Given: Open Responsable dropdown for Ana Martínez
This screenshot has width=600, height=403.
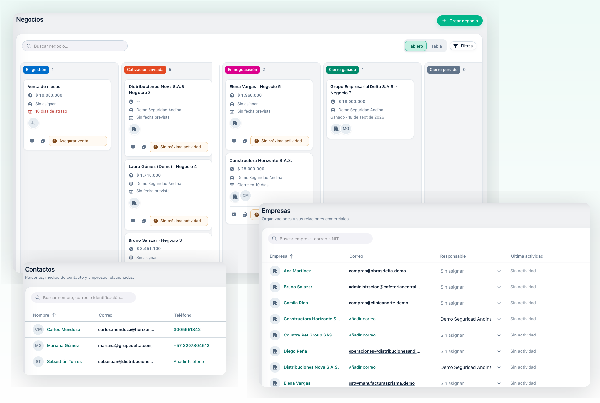Looking at the screenshot, I should tap(471, 271).
